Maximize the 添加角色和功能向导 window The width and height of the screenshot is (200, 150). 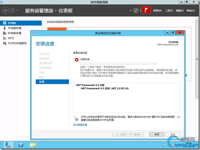coord(173,32)
